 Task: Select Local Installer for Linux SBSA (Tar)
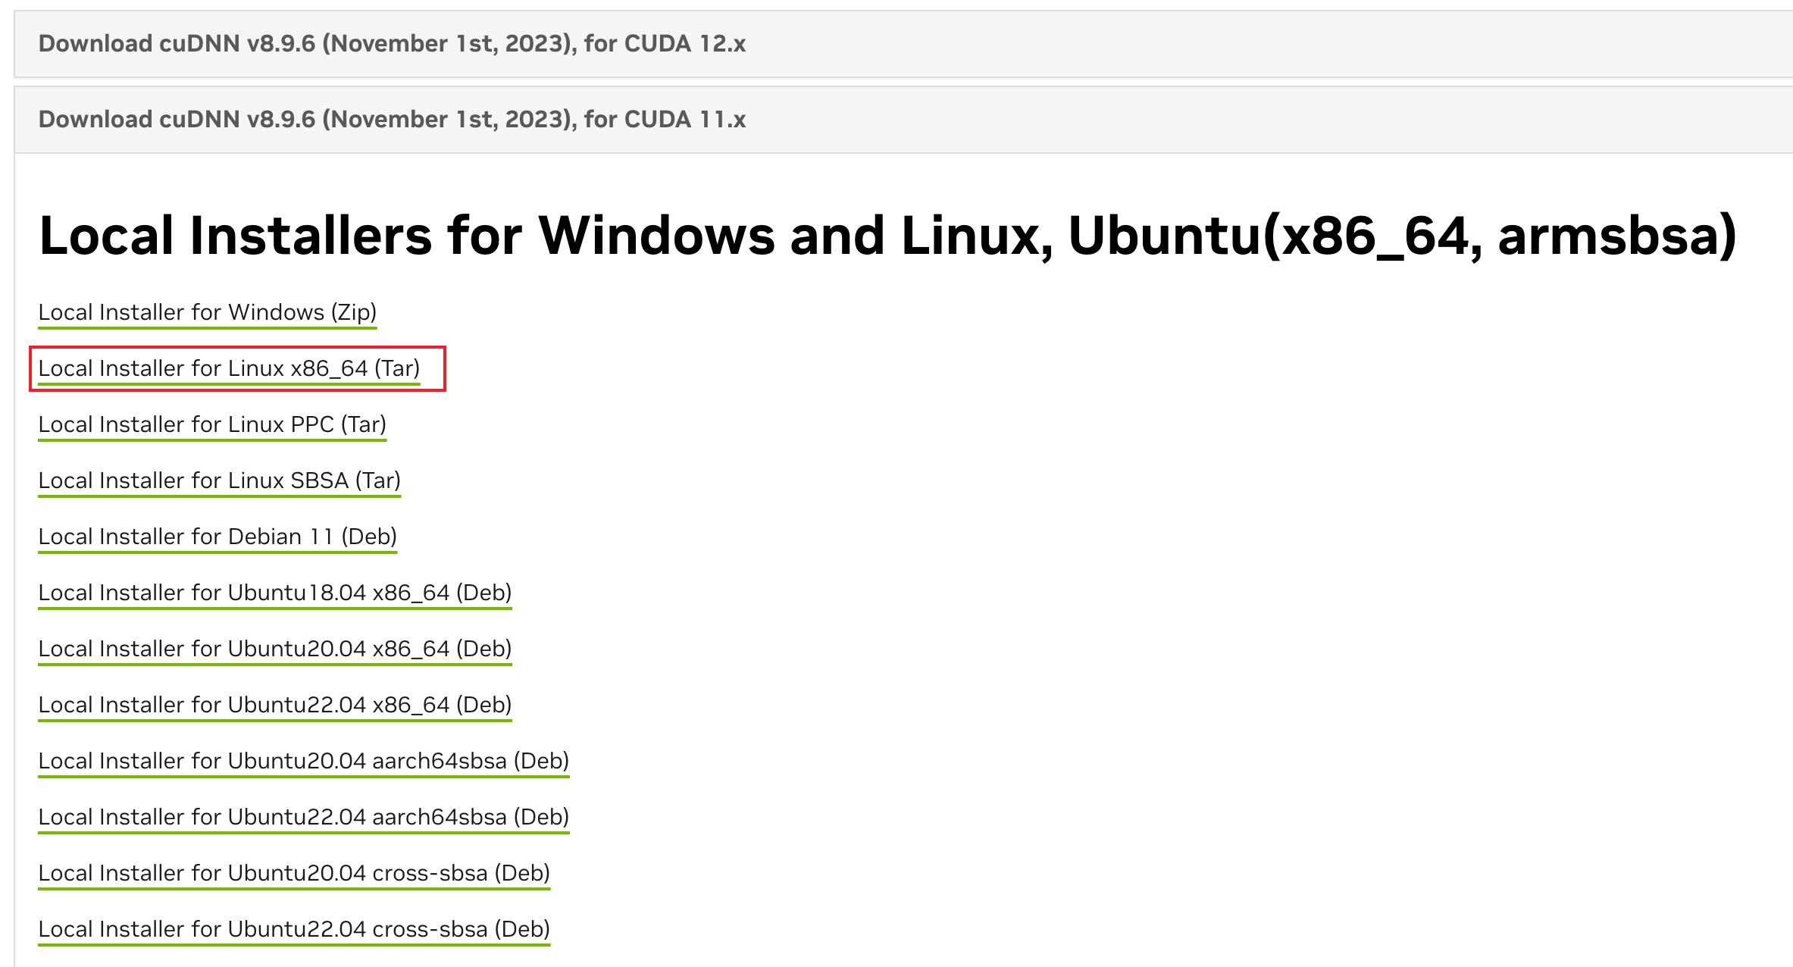point(219,480)
